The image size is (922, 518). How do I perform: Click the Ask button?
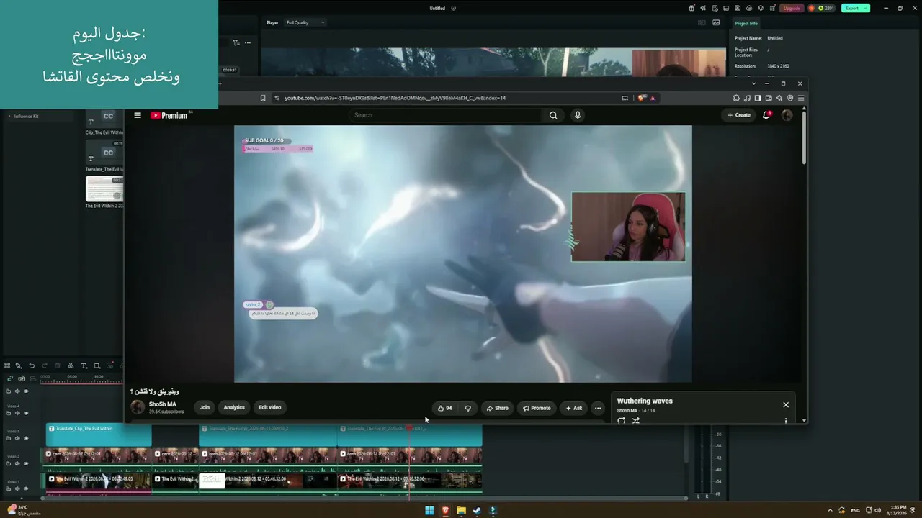574,408
